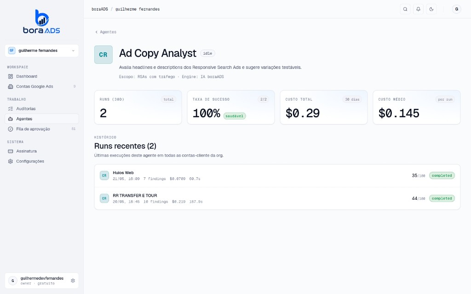Image resolution: width=471 pixels, height=294 pixels.
Task: Click the por run tag
Action: coord(445,100)
